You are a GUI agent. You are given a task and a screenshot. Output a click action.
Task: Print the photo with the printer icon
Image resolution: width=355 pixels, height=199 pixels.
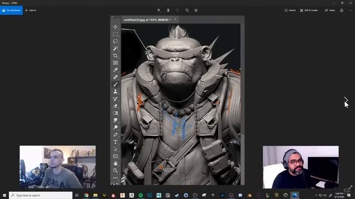pos(342,11)
